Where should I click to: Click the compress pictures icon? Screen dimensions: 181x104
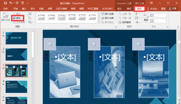pos(30,14)
